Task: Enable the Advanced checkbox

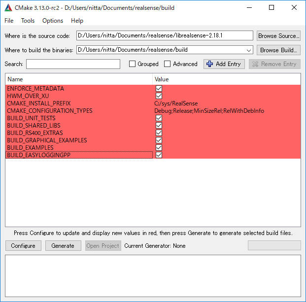Action: 168,64
